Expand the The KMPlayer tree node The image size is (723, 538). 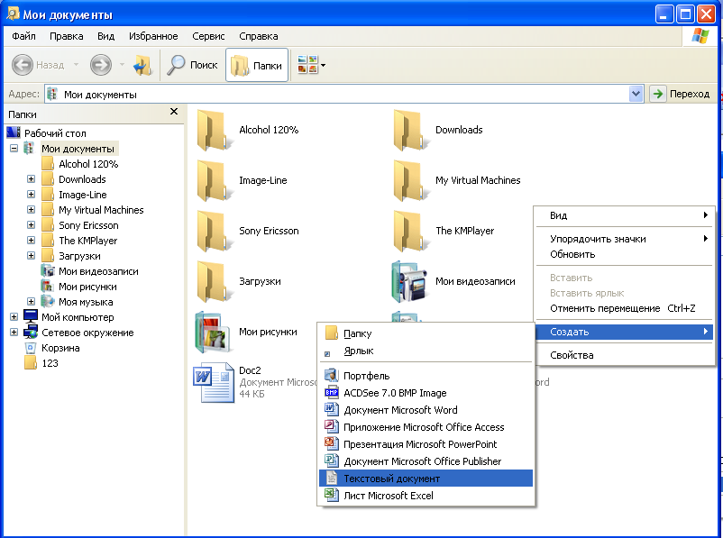tap(31, 241)
